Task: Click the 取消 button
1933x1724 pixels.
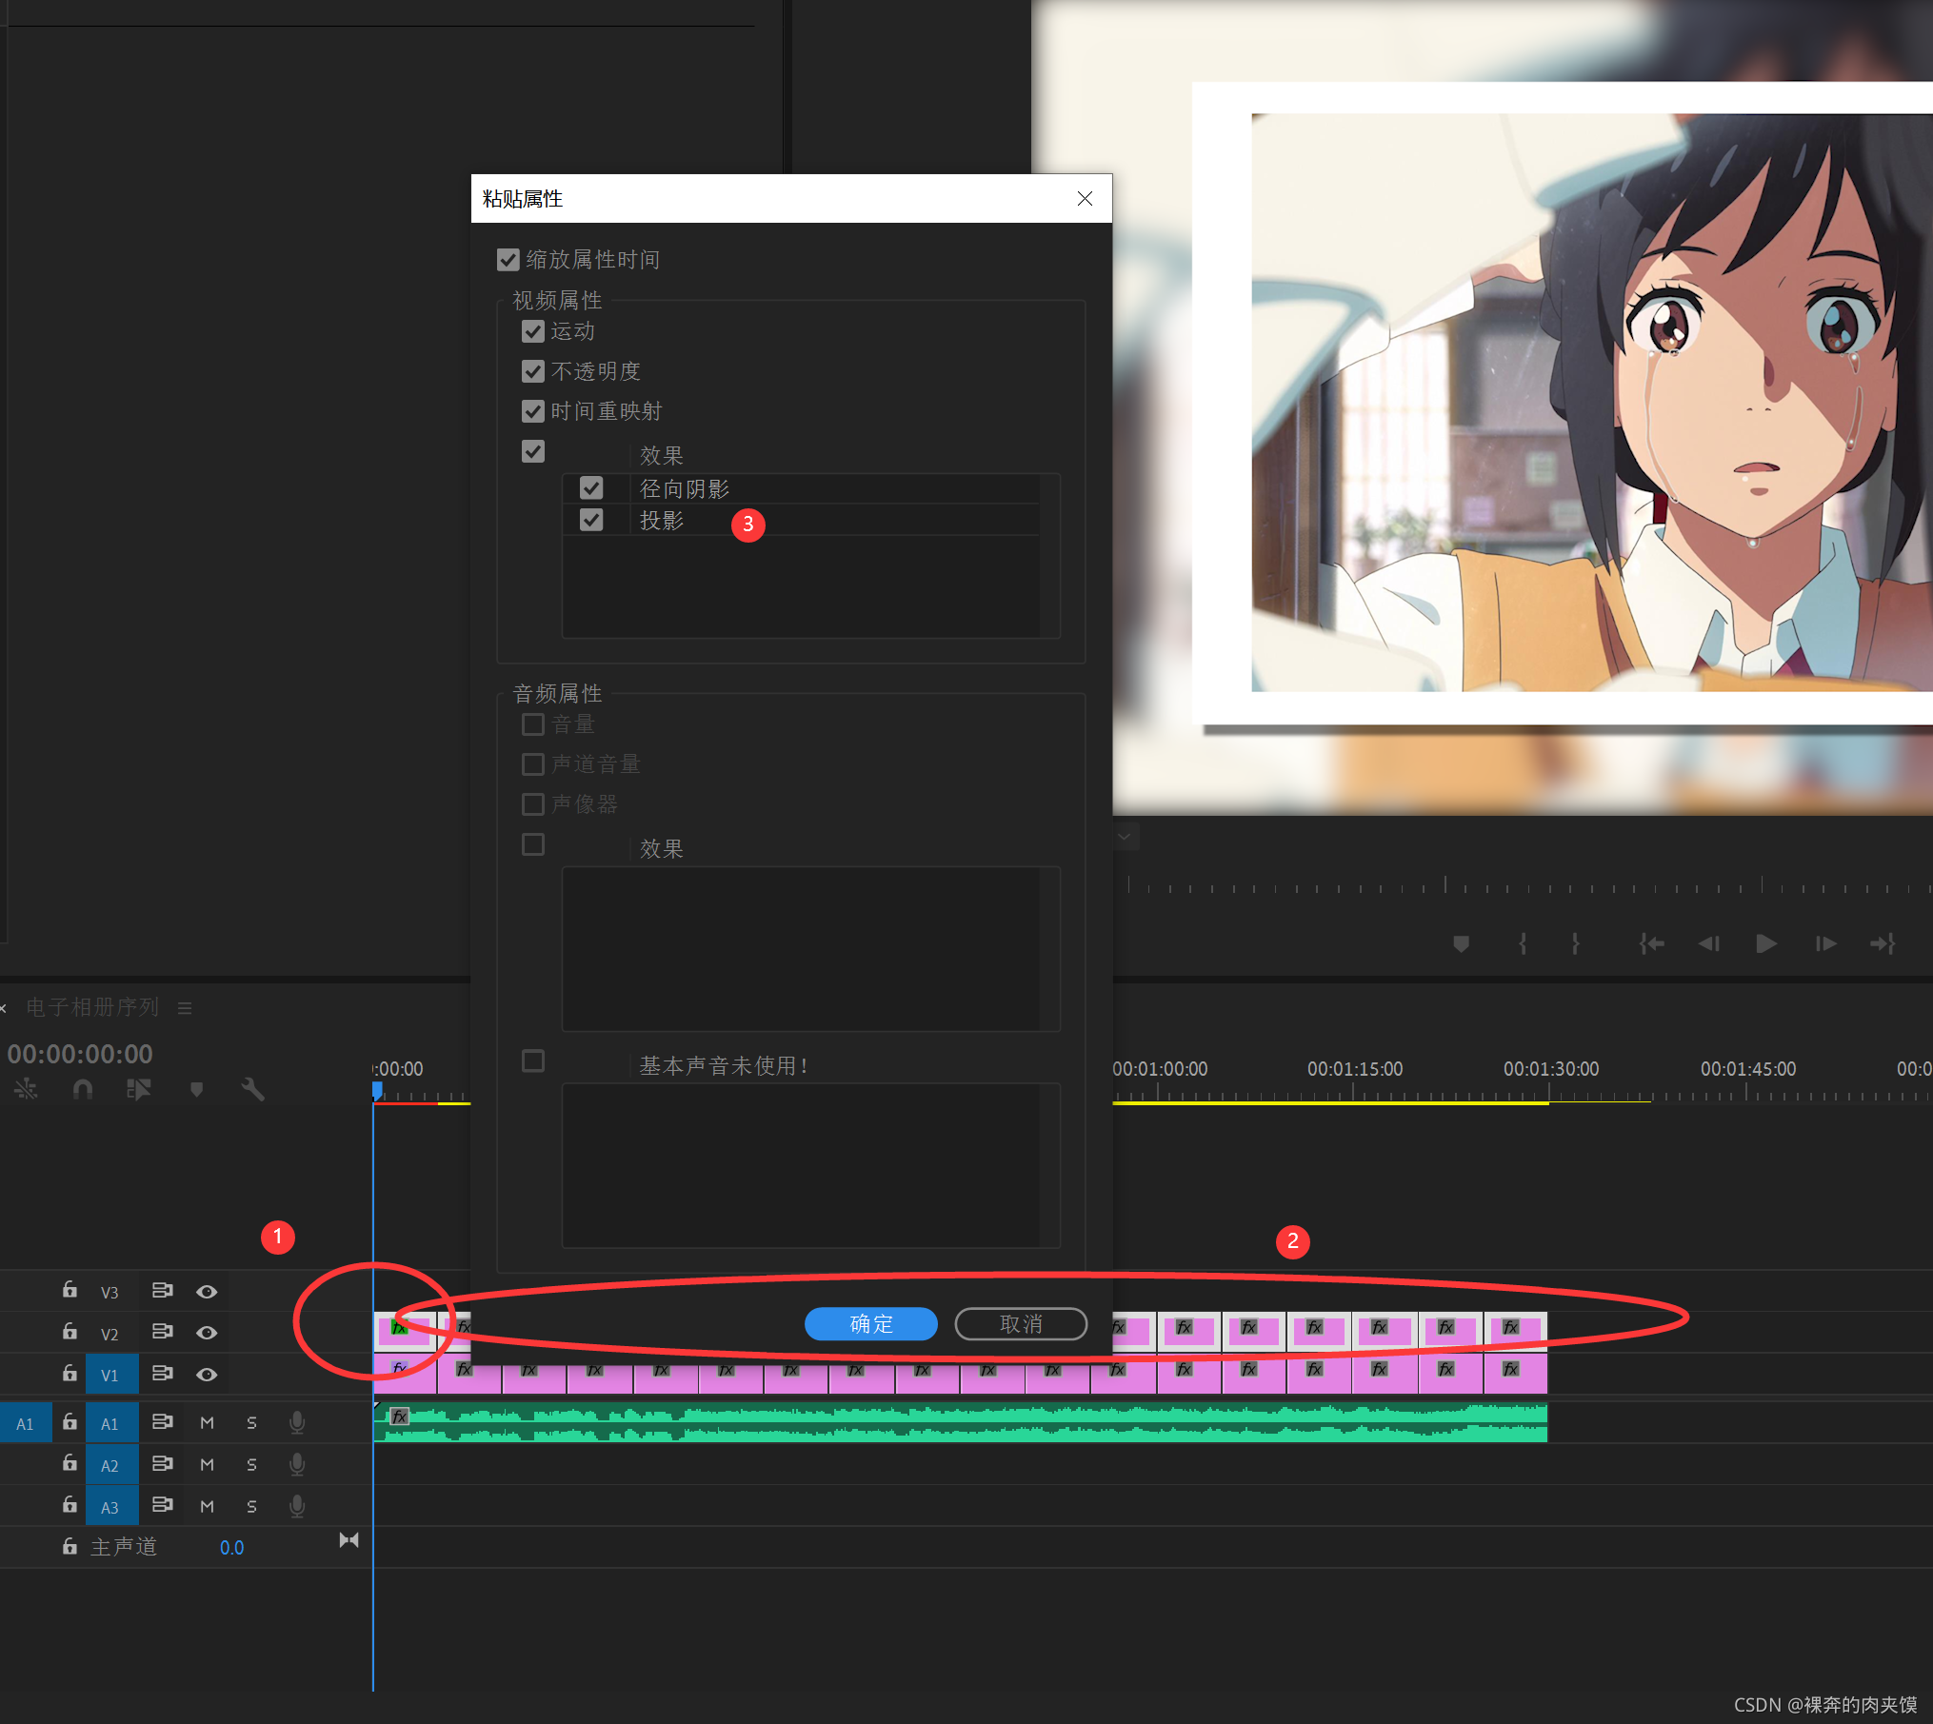Action: (x=1021, y=1323)
